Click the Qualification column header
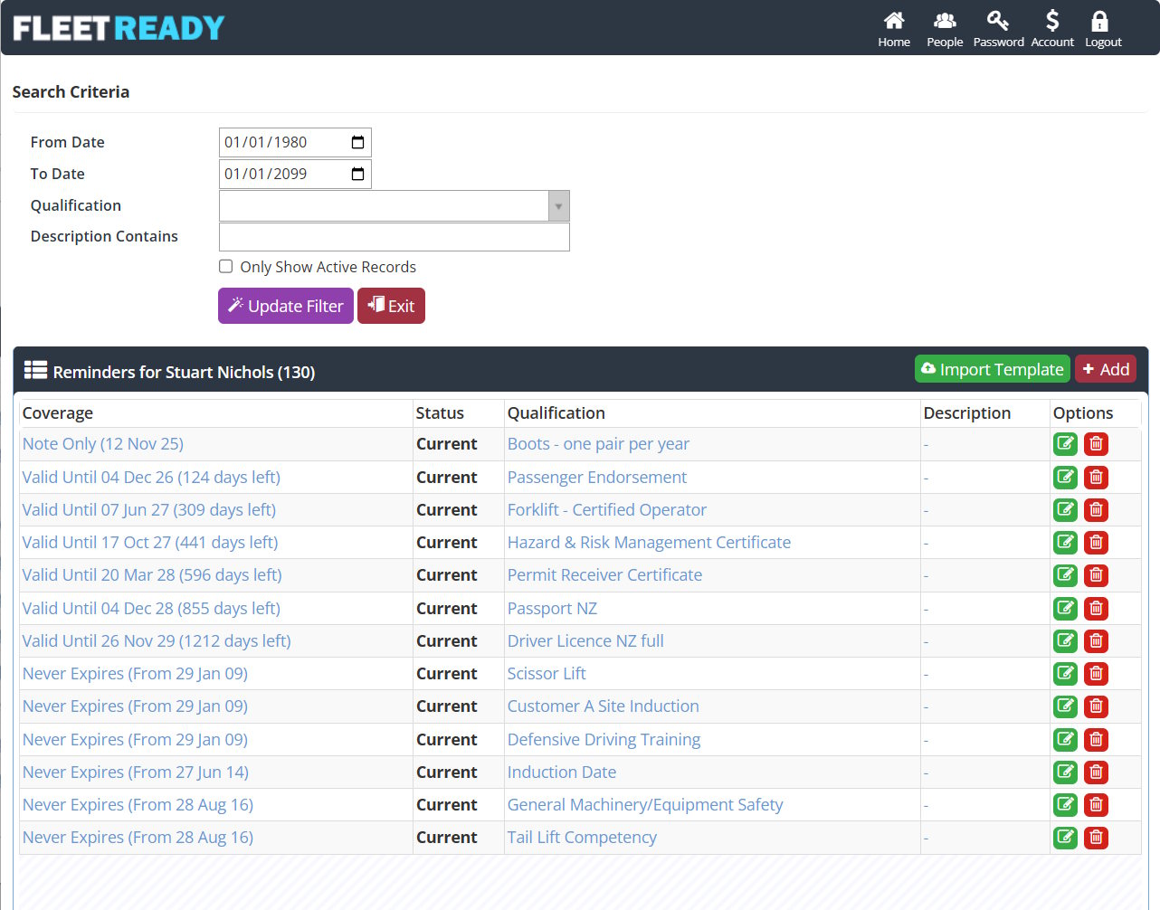The image size is (1160, 910). coord(556,412)
